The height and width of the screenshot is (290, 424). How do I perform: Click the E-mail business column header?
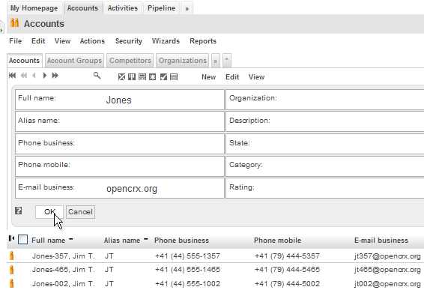pyautogui.click(x=381, y=241)
